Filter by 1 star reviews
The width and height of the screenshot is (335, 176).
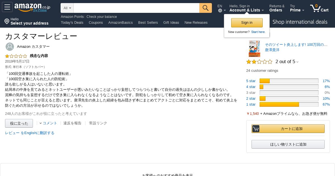coord(251,104)
